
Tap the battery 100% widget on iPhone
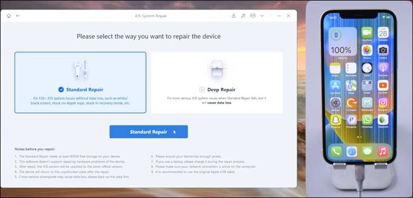tap(343, 41)
